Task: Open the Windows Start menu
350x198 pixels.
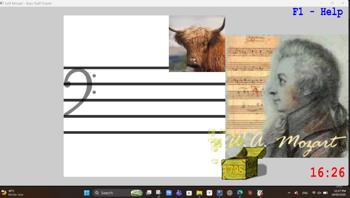Action: 87,193
